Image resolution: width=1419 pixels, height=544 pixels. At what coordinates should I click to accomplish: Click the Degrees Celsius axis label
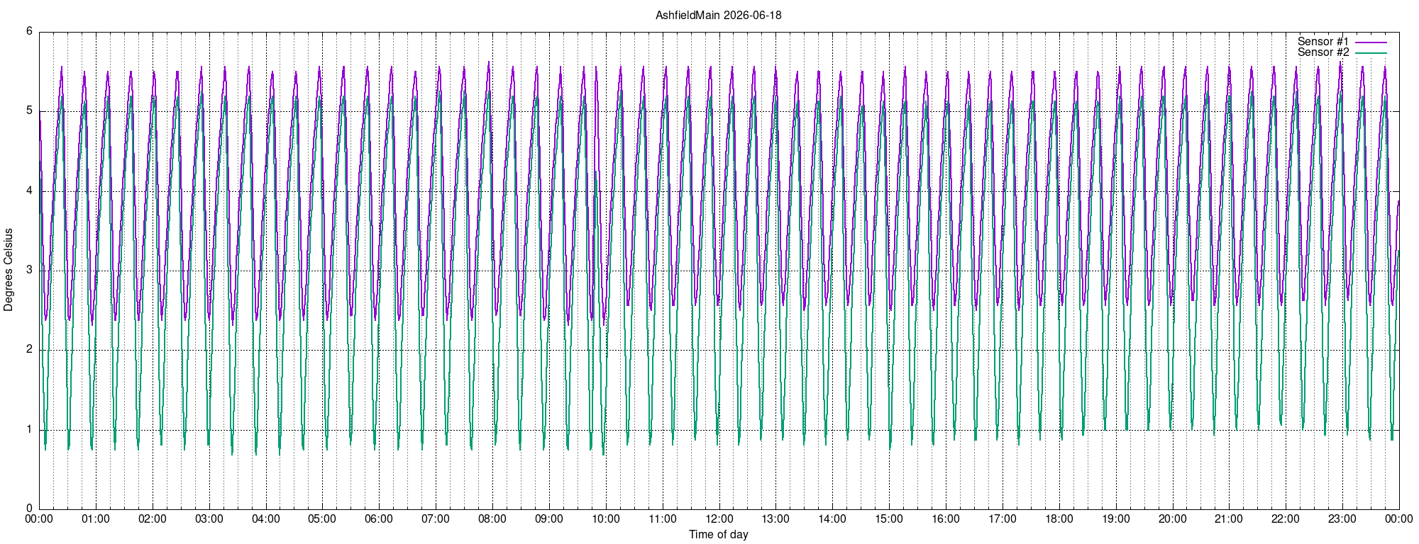pos(9,270)
